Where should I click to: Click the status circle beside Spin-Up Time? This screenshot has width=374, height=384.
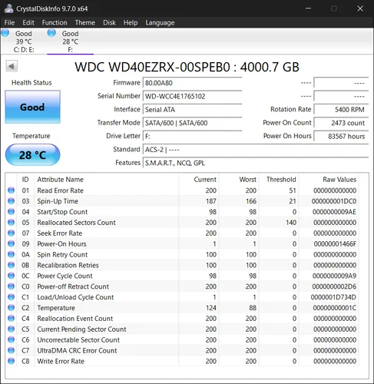[11, 201]
